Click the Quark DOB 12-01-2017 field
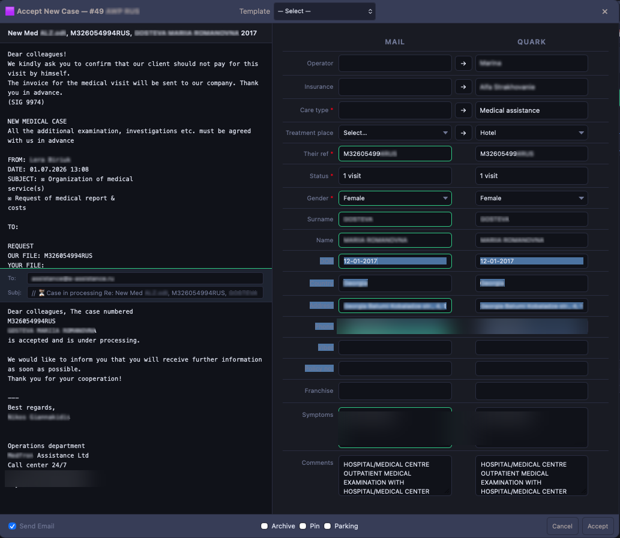This screenshot has width=620, height=538. (531, 261)
